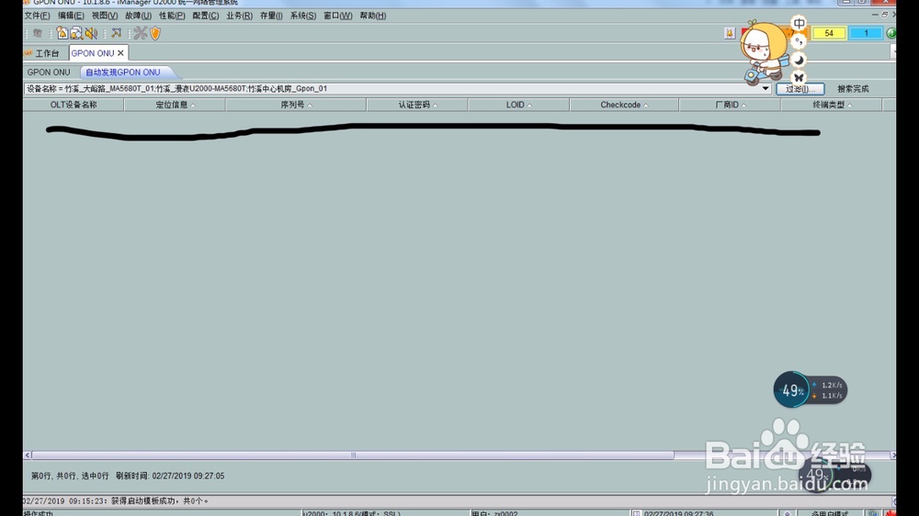
Task: Click the alarm bell document toolbar icon
Action: pyautogui.click(x=62, y=33)
